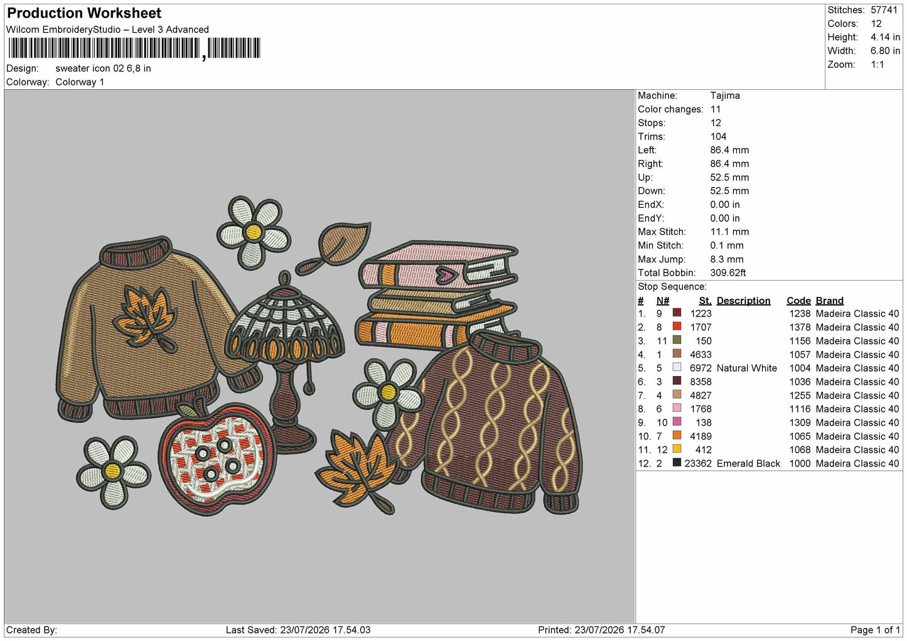The height and width of the screenshot is (641, 907).
Task: Click the 'Brand' column header
Action: (x=830, y=301)
